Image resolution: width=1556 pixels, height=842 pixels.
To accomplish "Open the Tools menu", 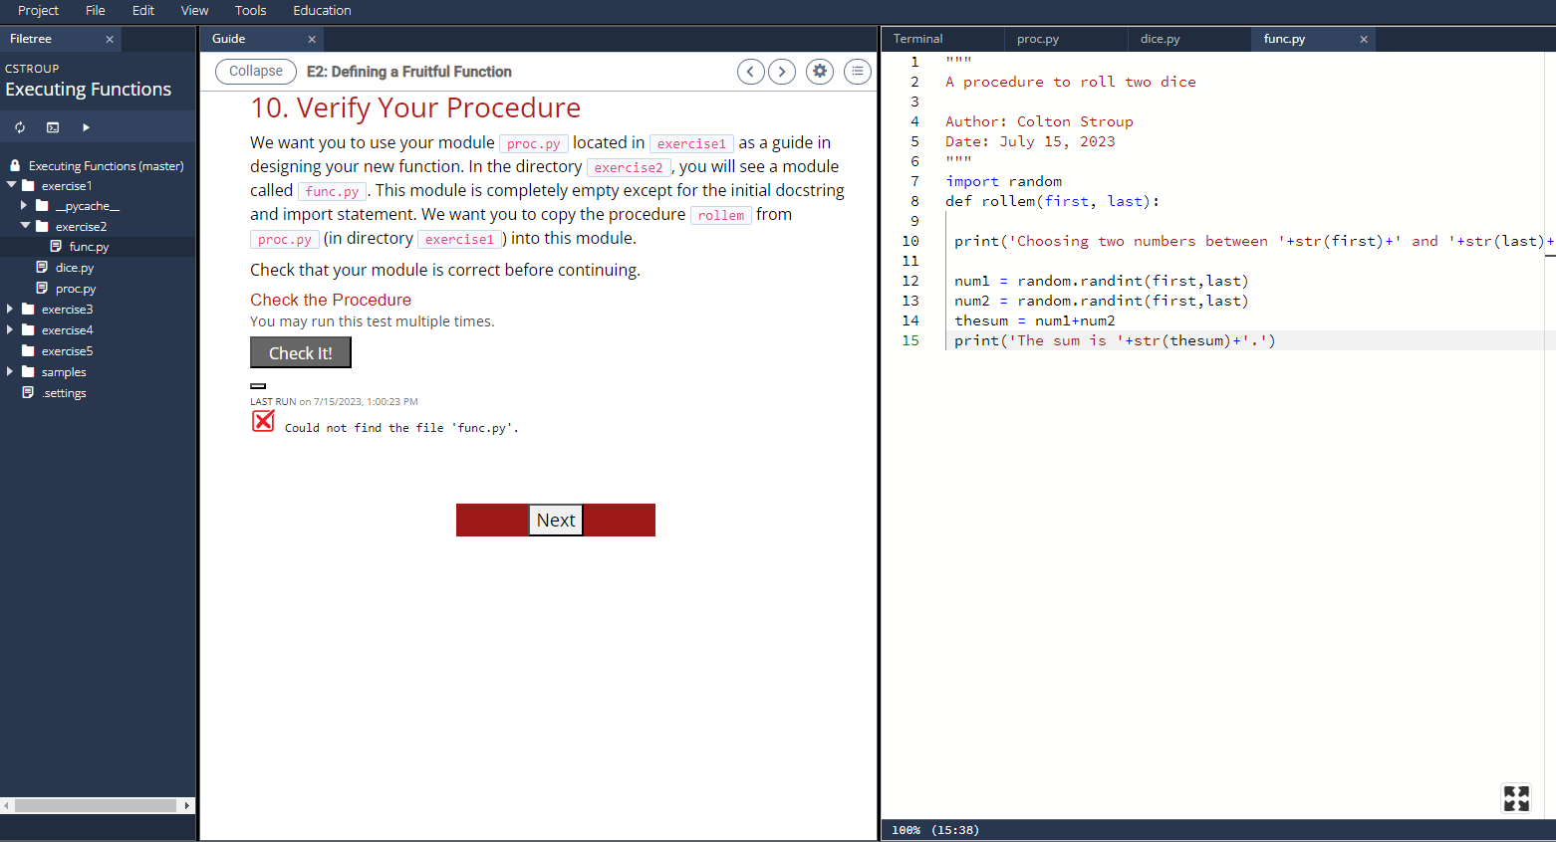I will (x=251, y=11).
